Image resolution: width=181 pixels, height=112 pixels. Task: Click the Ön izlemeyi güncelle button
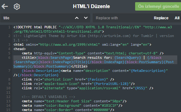click(158, 7)
